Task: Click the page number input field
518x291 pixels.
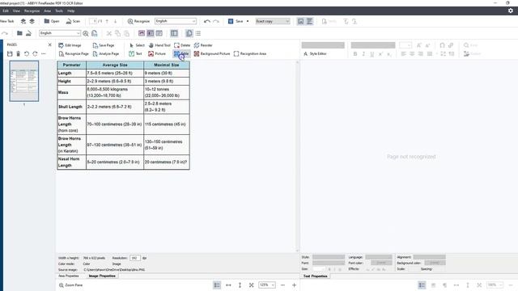Action: [x=93, y=21]
